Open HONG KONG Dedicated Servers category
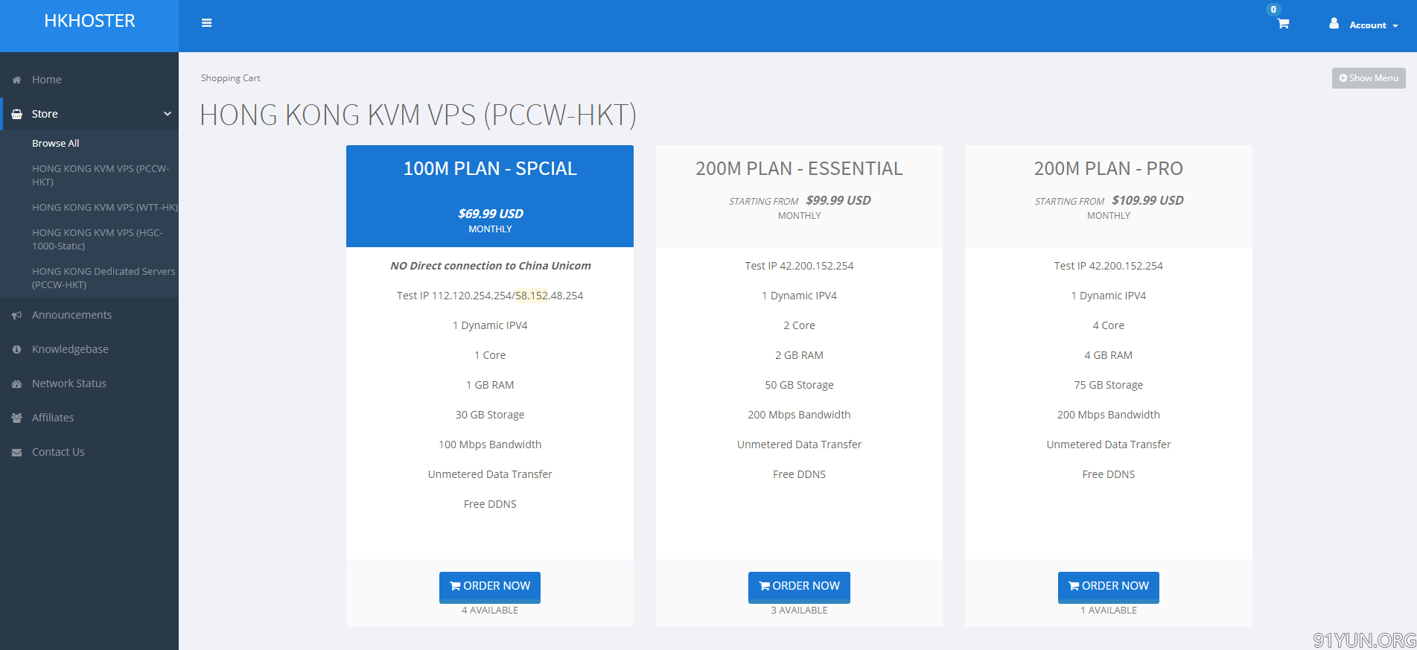The height and width of the screenshot is (650, 1417). pyautogui.click(x=104, y=278)
